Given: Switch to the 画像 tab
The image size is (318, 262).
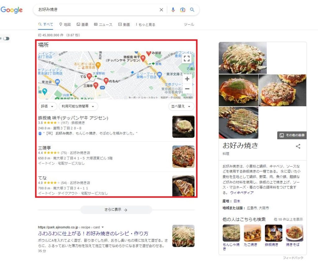Looking at the screenshot, I should [x=82, y=24].
